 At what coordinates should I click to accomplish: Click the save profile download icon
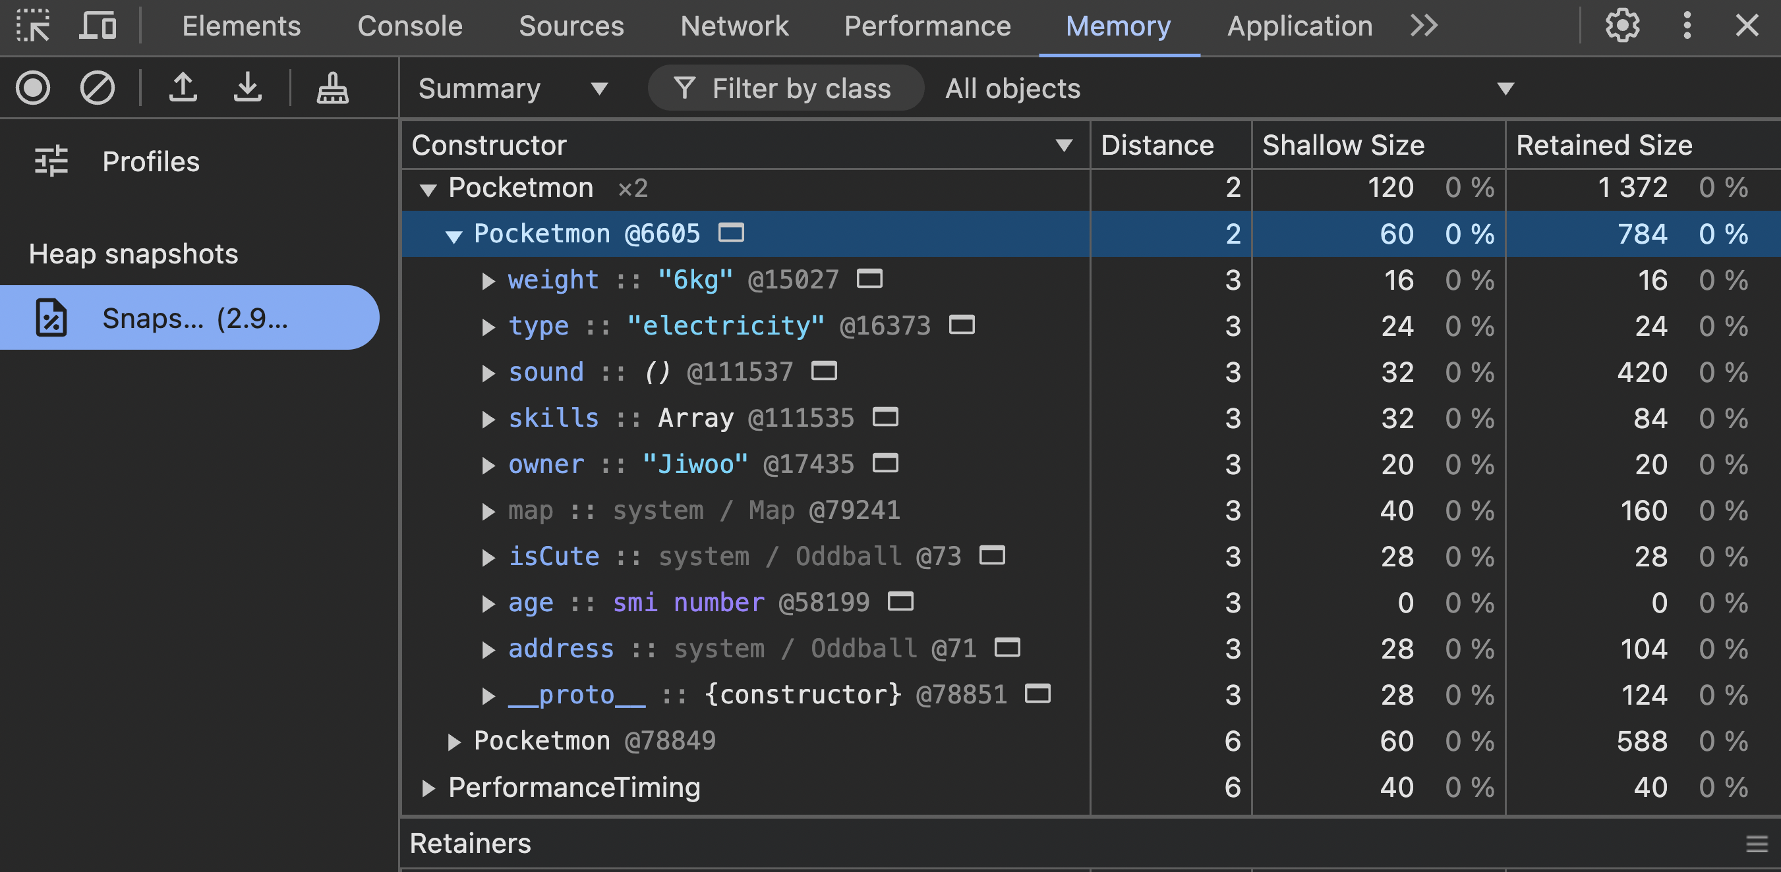pyautogui.click(x=248, y=88)
